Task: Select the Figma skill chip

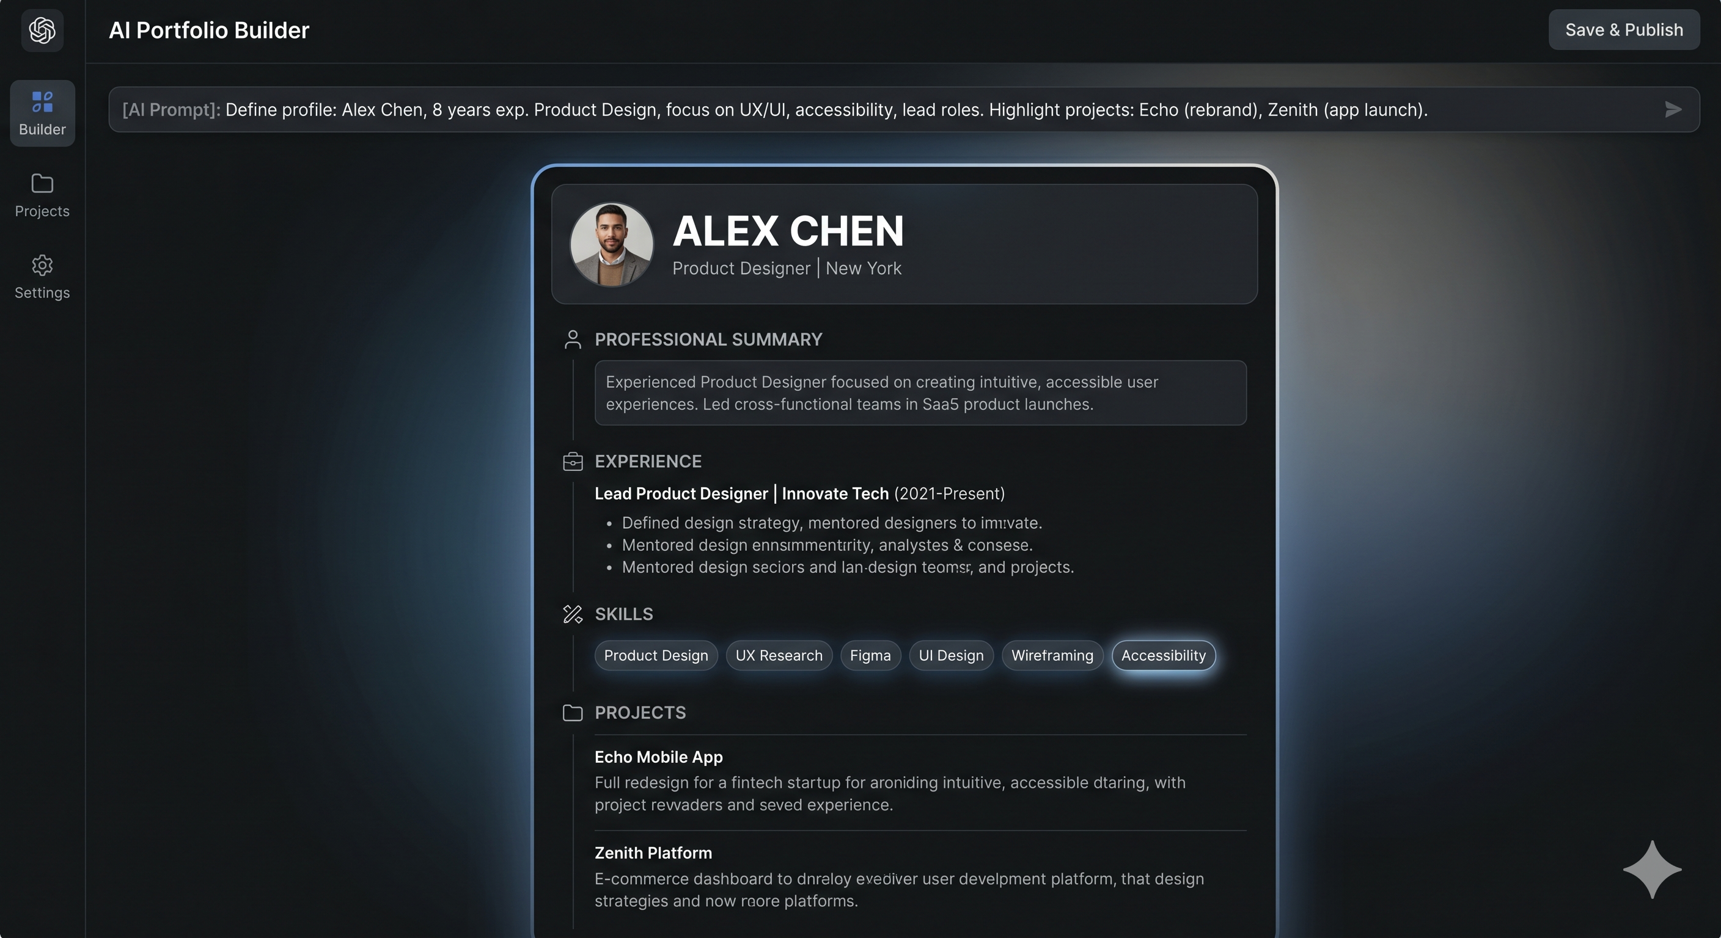Action: click(870, 656)
